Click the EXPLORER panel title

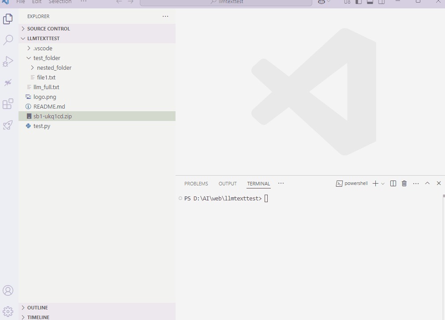point(38,16)
